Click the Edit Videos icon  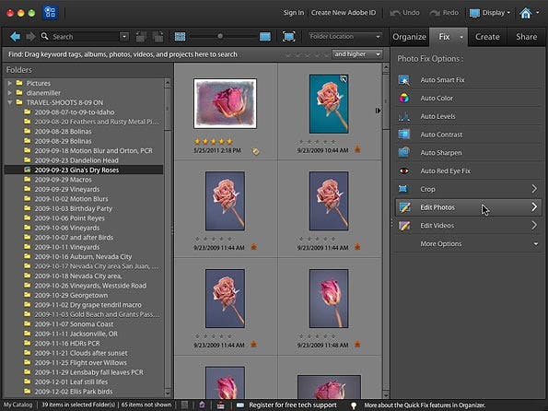404,226
